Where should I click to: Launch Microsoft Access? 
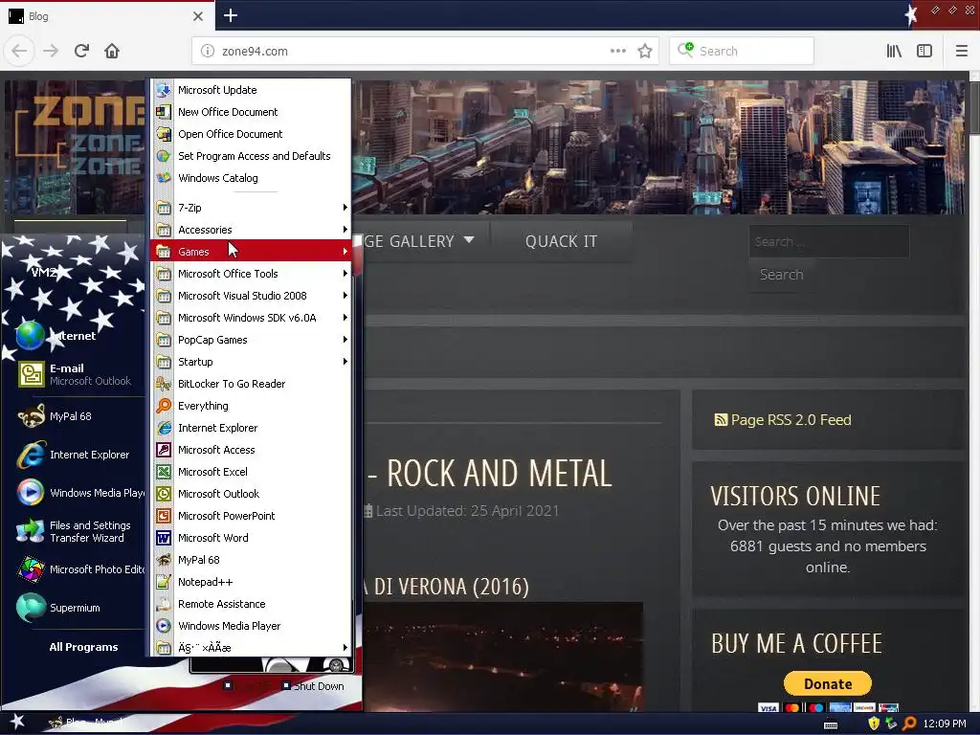pos(250,450)
